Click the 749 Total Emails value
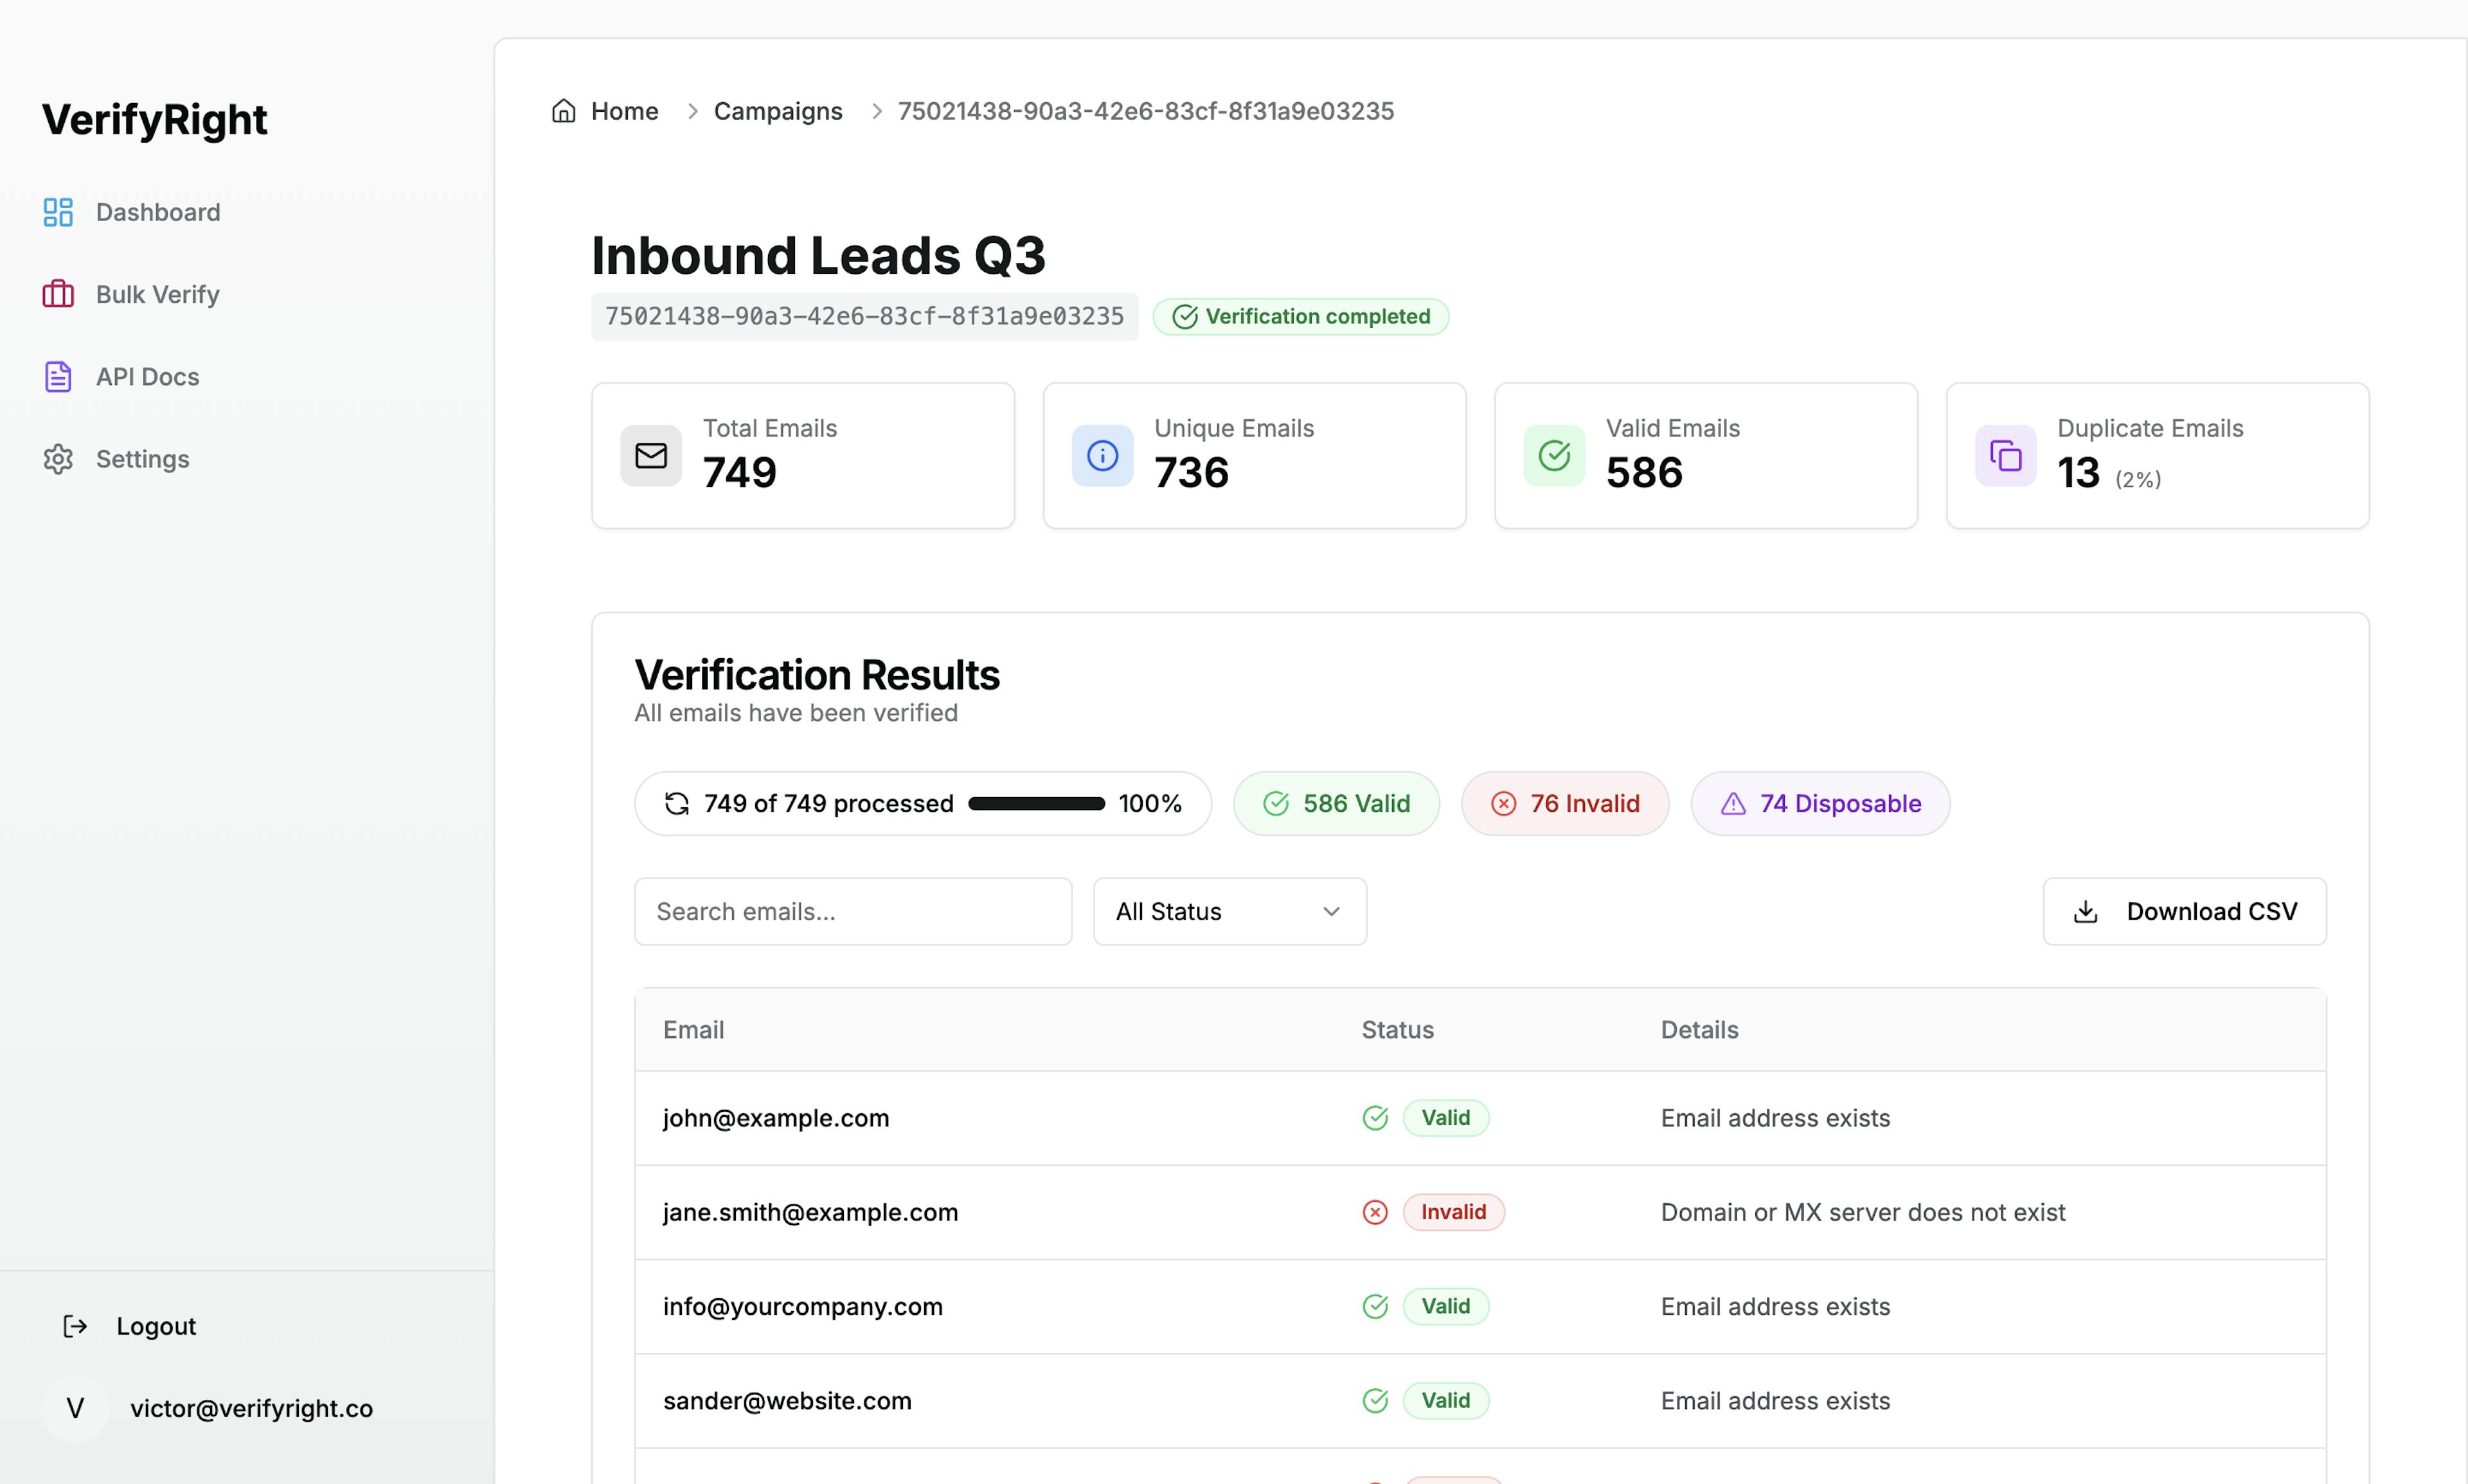 point(740,472)
